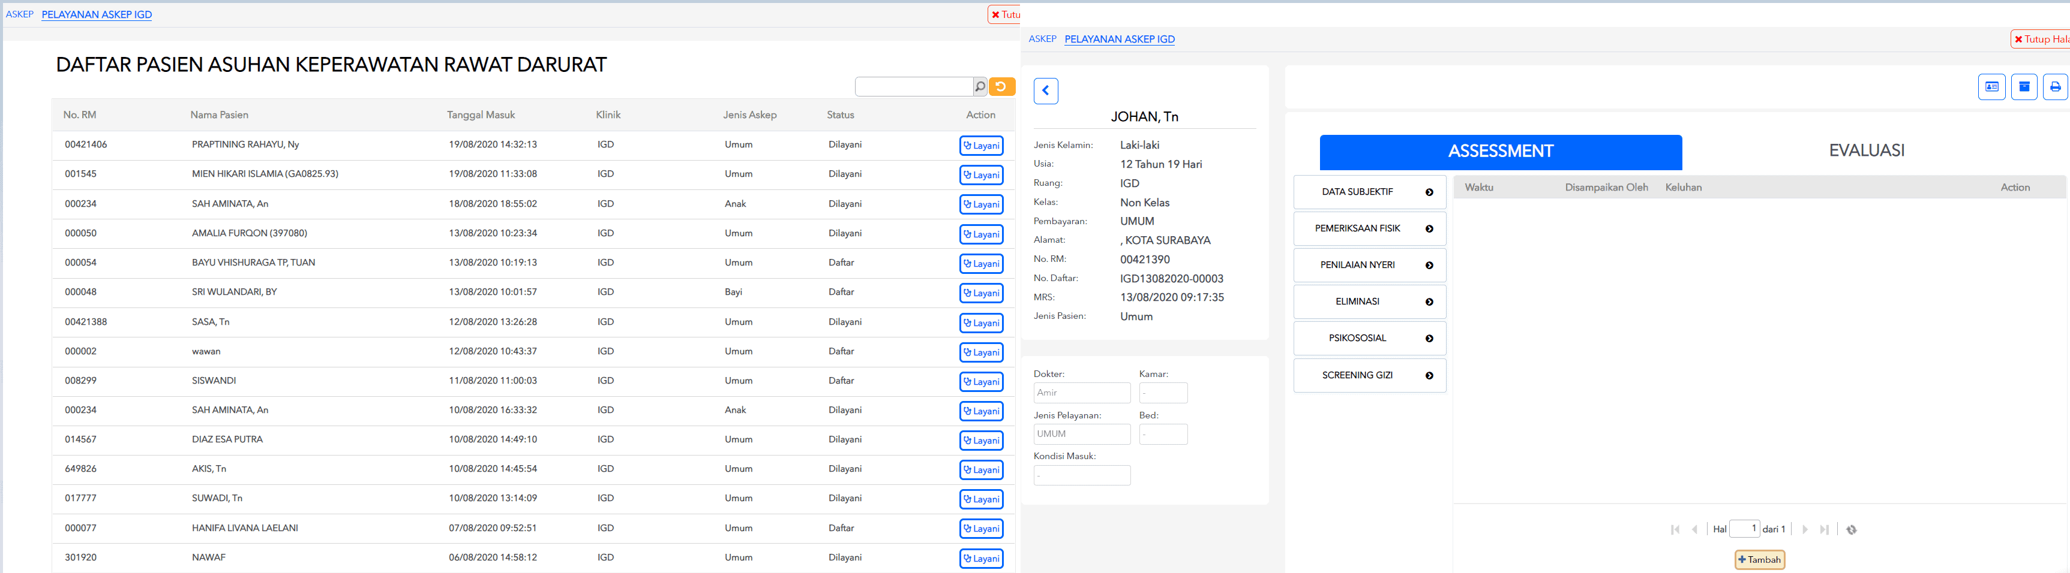Click Layani for BAYU VHISHURAGA TP, TUAN
Screen dimensions: 2070x573
coord(981,263)
